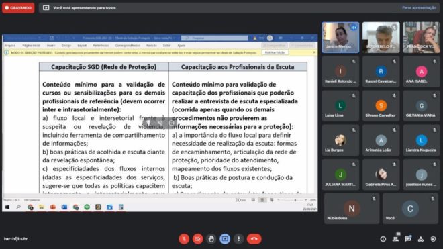Select Lia Burgos participant tile
443x249 pixels.
[x=340, y=140]
